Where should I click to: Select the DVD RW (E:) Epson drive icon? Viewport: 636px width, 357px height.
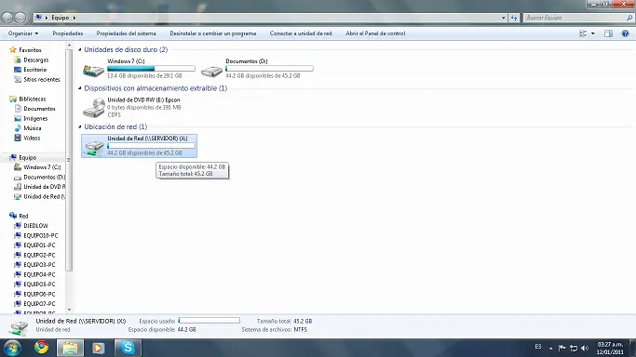(x=94, y=108)
